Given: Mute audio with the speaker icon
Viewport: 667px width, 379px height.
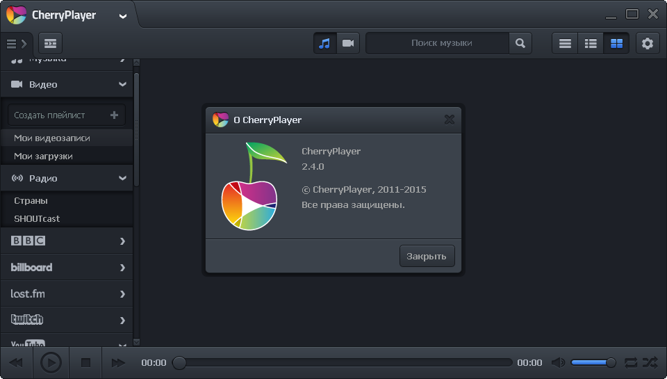Looking at the screenshot, I should click(558, 363).
